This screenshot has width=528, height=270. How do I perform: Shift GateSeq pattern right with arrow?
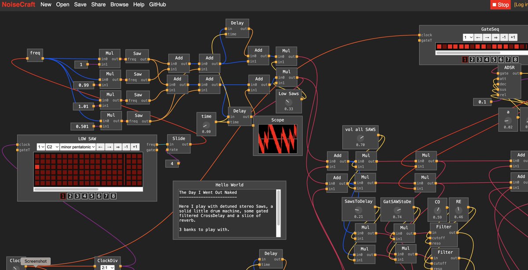(487, 37)
